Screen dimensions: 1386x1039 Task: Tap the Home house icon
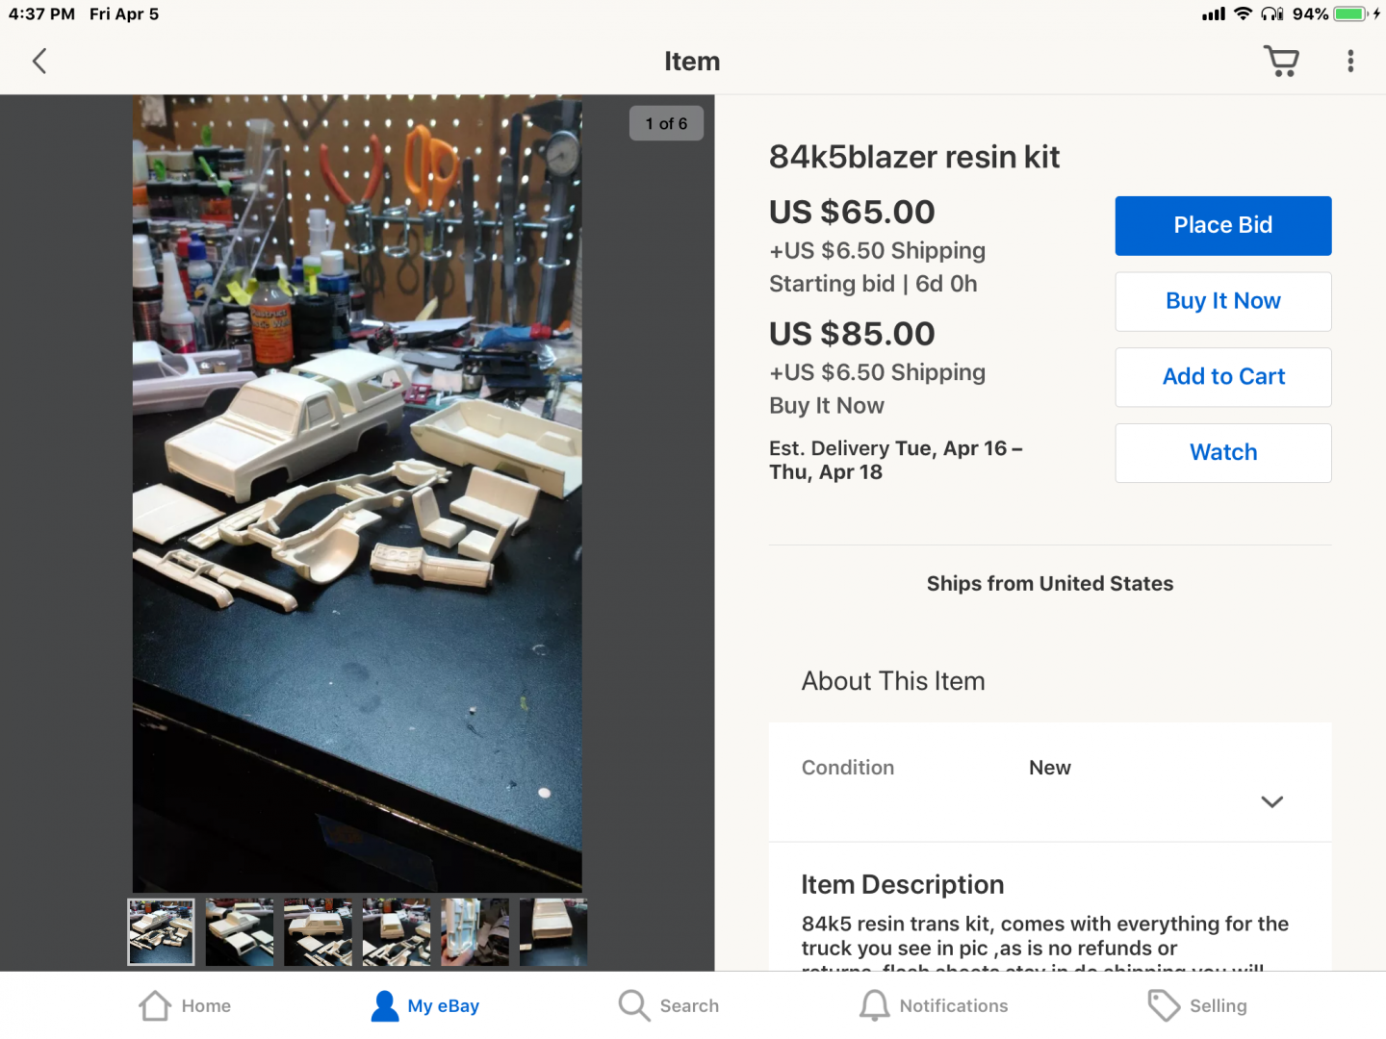click(x=155, y=1005)
